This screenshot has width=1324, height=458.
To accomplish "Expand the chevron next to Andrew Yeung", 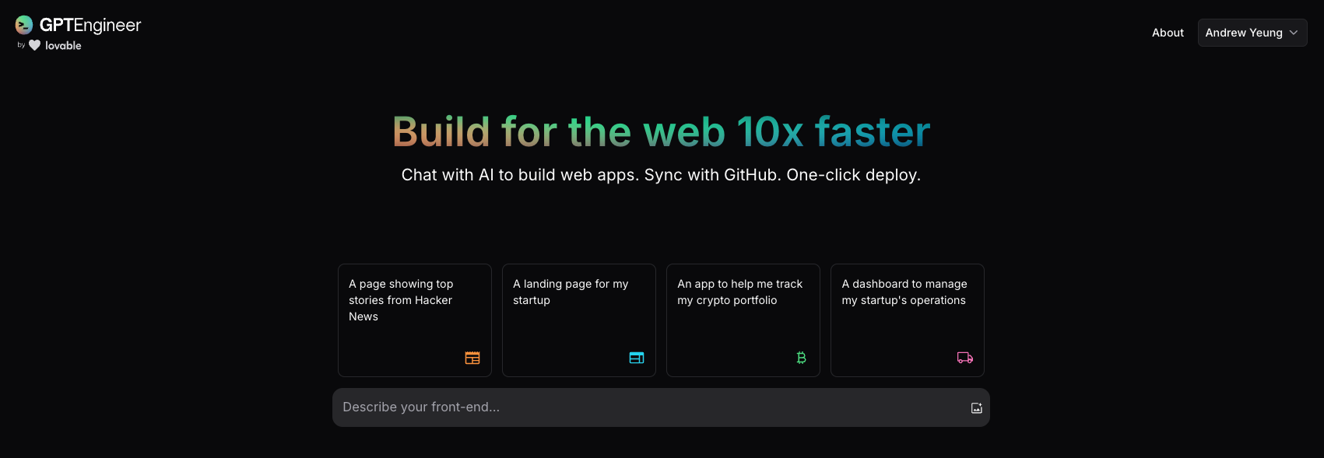I will pos(1294,33).
